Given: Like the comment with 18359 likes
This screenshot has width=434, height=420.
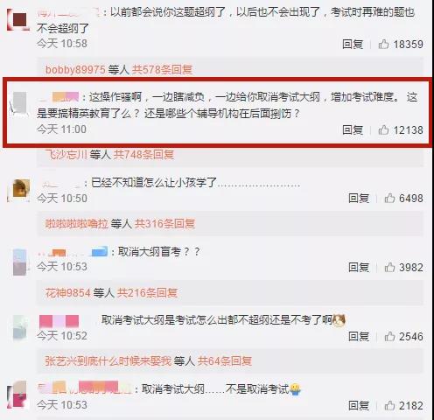Looking at the screenshot, I should click(x=383, y=44).
